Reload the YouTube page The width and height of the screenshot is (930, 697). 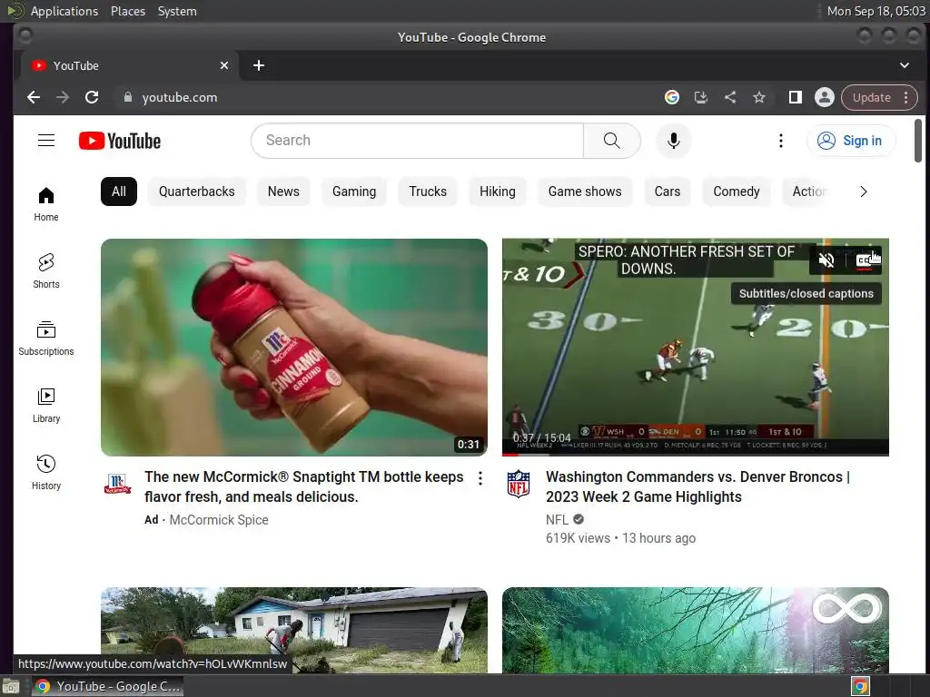[92, 97]
